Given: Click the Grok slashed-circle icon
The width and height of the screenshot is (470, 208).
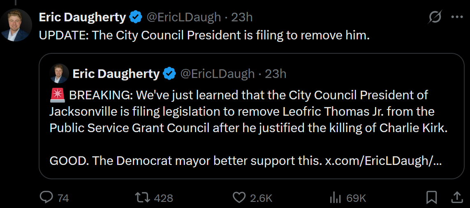Looking at the screenshot, I should 435,17.
